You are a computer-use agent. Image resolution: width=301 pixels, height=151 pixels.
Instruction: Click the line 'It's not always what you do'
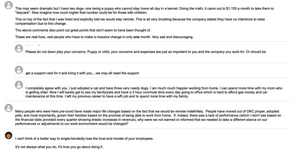coord(59,147)
